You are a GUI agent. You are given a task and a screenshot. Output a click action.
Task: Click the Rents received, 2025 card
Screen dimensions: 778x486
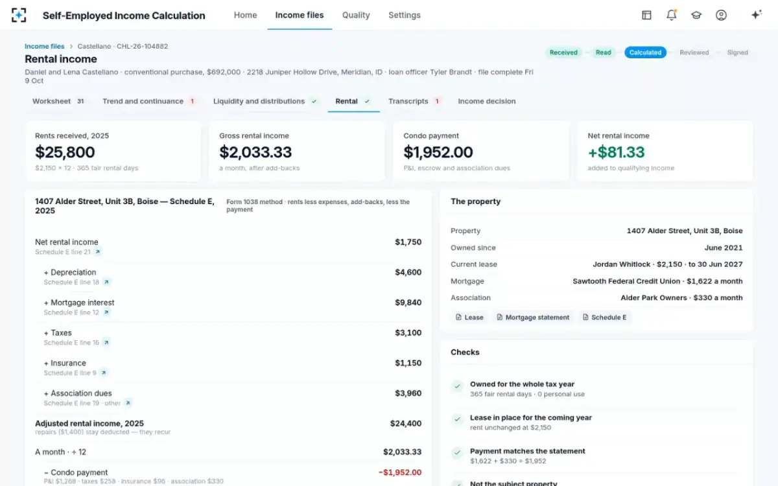tap(113, 151)
